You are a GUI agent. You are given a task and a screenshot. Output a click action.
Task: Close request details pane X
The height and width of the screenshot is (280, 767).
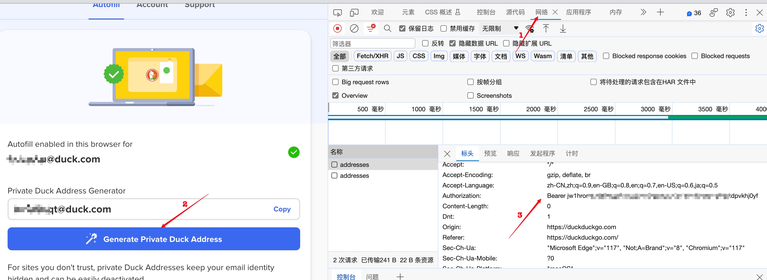[447, 154]
